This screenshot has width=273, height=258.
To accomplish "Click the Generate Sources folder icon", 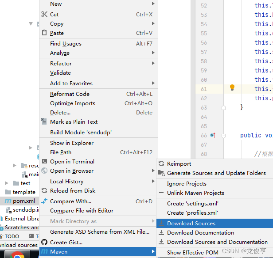I will (x=161, y=173).
